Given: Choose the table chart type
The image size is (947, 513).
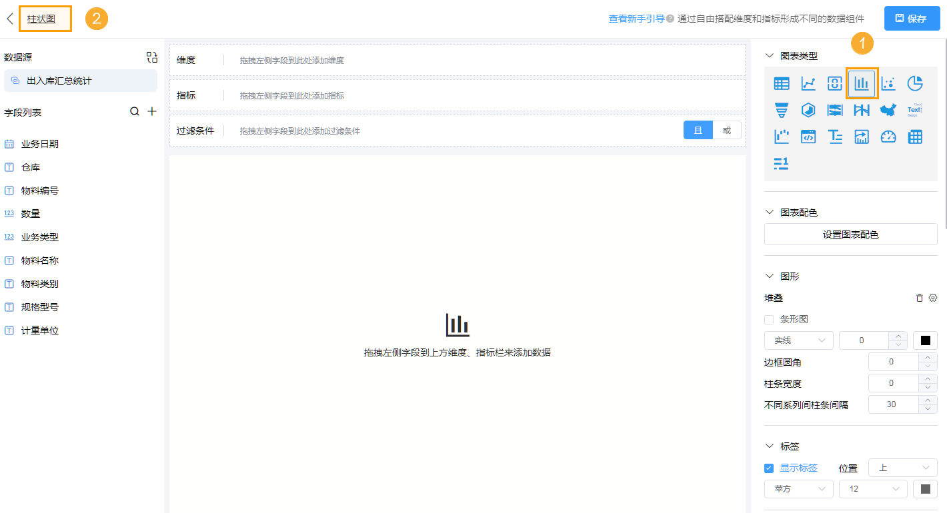Looking at the screenshot, I should [x=781, y=83].
